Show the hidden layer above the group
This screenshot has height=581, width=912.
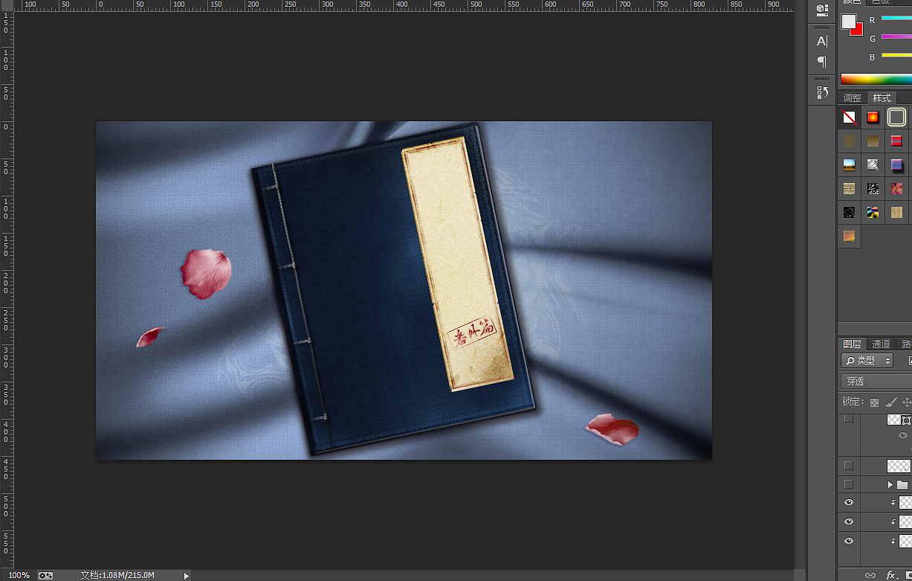click(849, 466)
